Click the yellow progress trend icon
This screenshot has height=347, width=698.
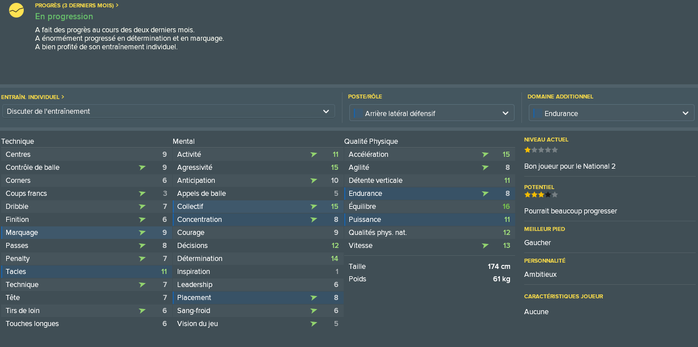[16, 10]
